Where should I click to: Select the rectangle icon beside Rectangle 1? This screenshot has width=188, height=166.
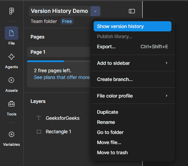coord(39,132)
